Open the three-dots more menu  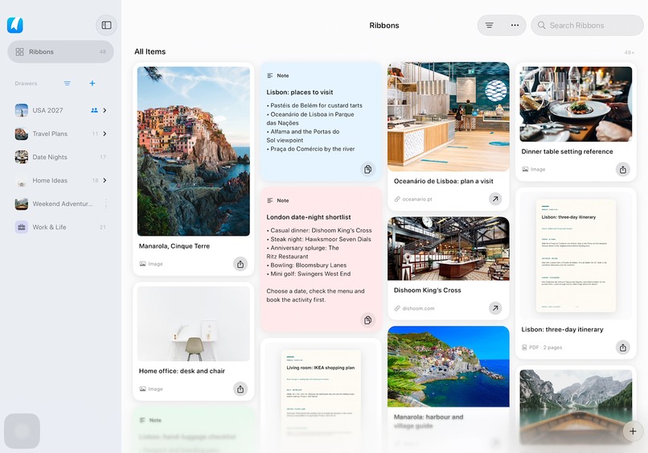[x=515, y=25]
